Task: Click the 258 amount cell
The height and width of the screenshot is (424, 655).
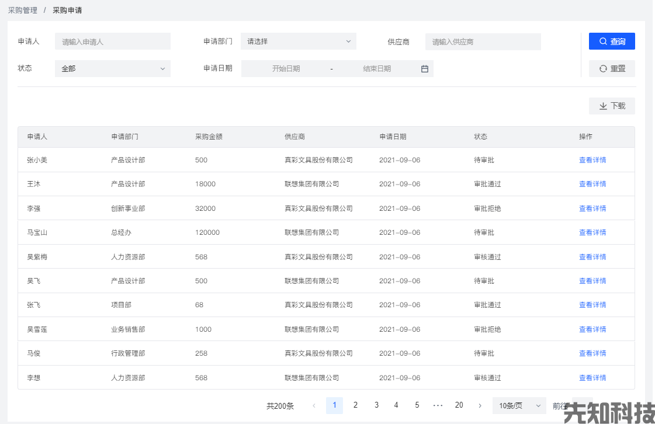Action: pyautogui.click(x=201, y=353)
